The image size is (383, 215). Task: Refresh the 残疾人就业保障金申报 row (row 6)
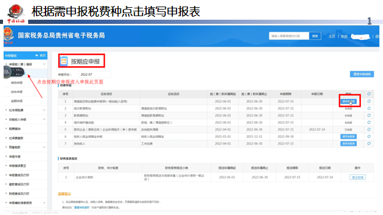(x=369, y=137)
